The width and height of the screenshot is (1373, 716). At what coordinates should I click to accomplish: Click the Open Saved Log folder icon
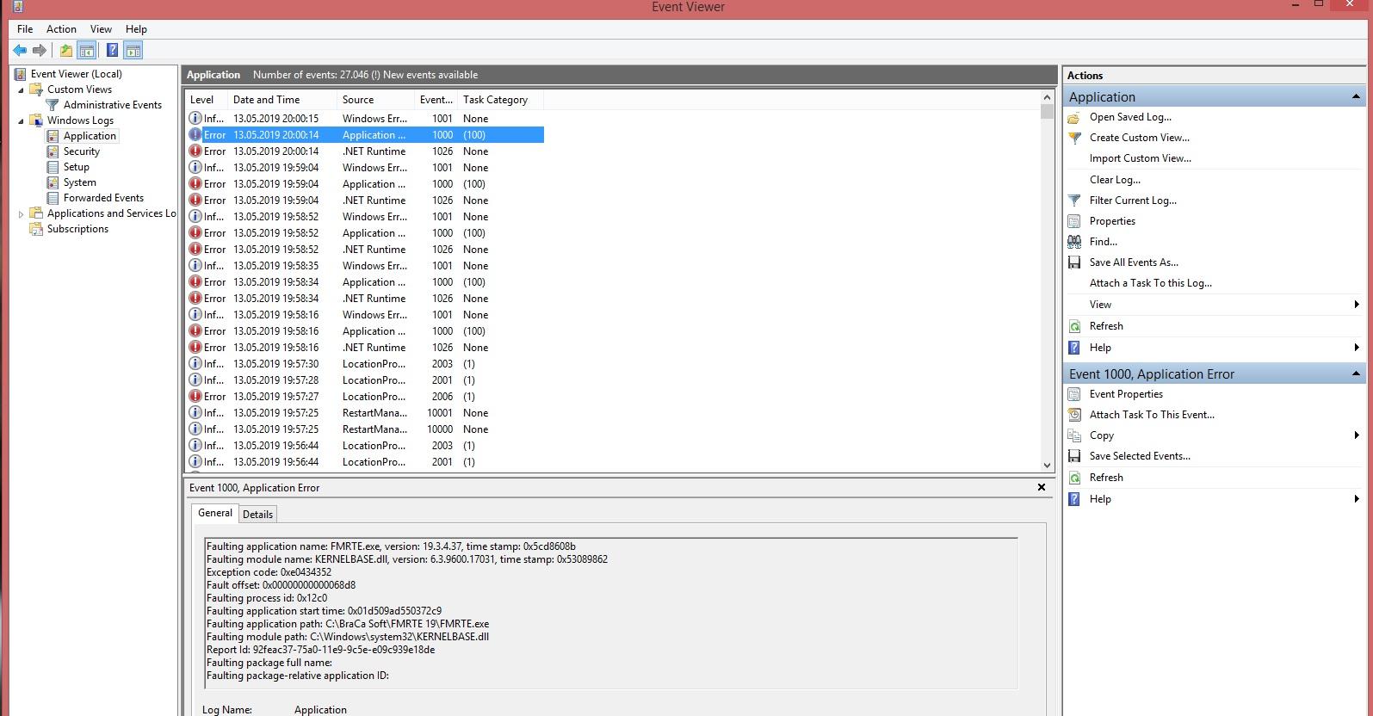1074,117
